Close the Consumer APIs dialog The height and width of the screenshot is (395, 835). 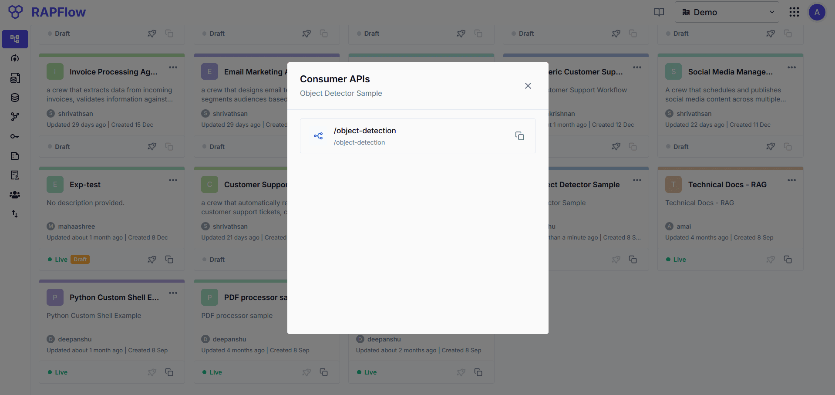point(528,86)
